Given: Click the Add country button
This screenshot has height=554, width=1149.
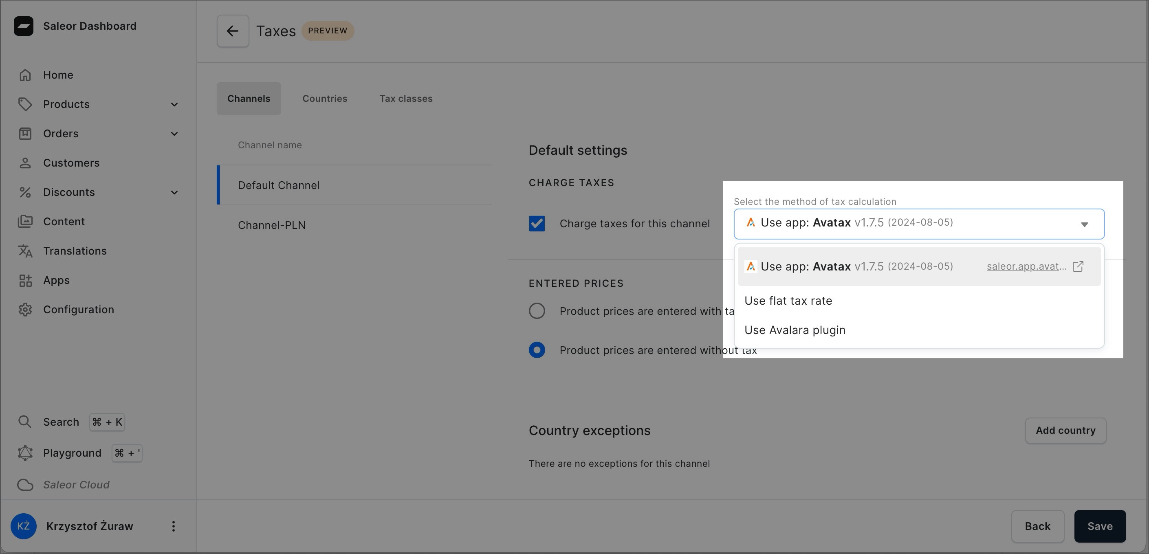Looking at the screenshot, I should point(1065,430).
